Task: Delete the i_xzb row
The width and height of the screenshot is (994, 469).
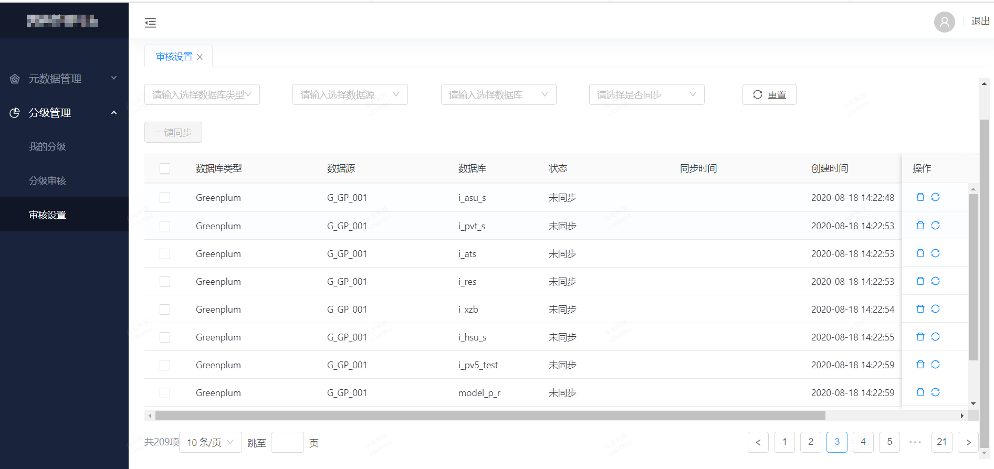Action: click(920, 309)
